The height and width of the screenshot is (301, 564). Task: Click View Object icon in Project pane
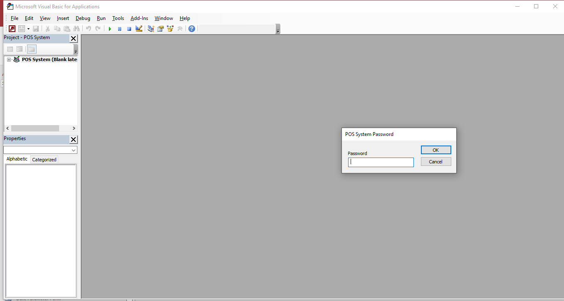19,49
